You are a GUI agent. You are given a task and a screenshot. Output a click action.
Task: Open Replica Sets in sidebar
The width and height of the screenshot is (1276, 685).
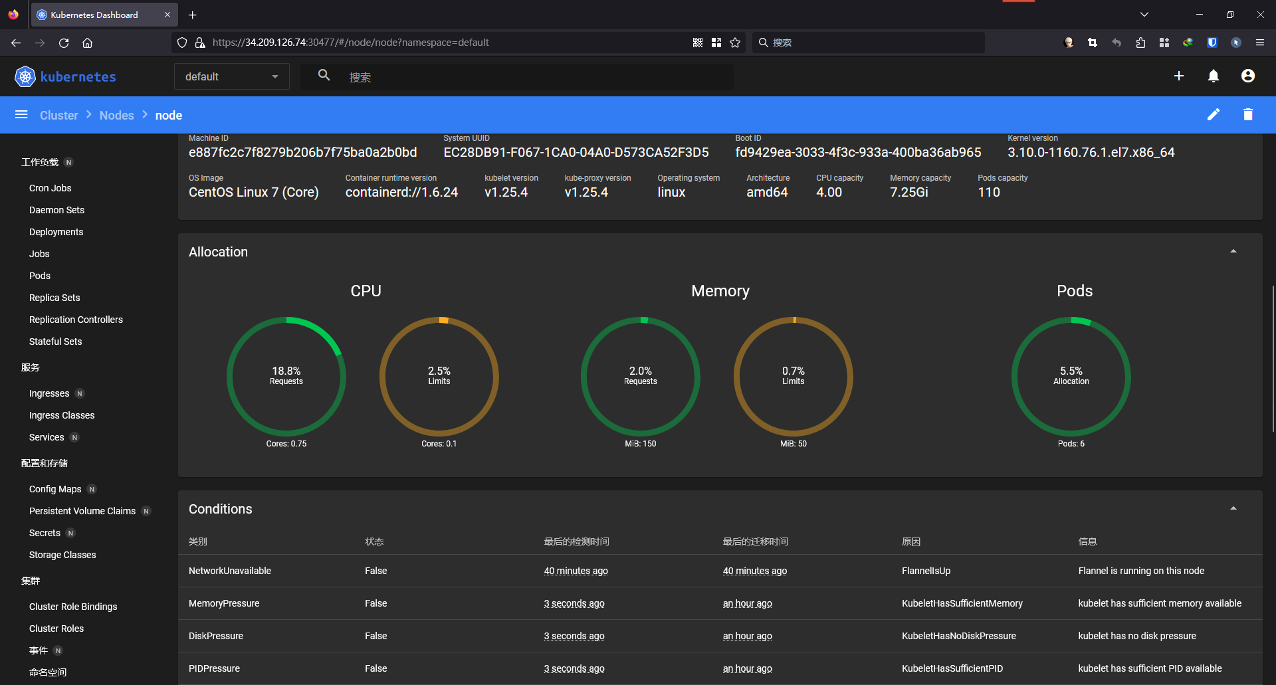point(54,298)
